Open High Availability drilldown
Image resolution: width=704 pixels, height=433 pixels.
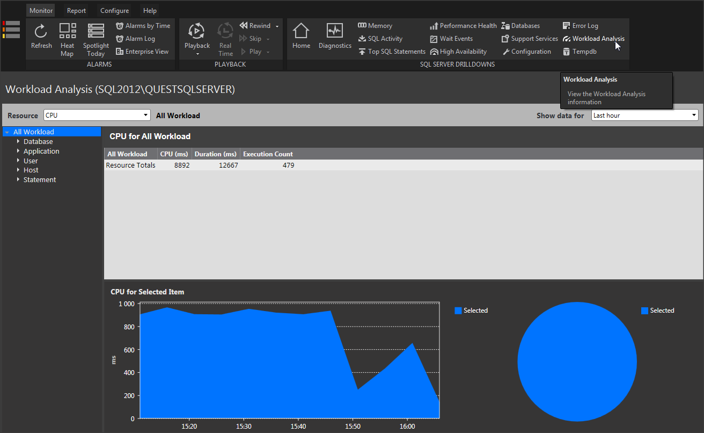coord(458,52)
